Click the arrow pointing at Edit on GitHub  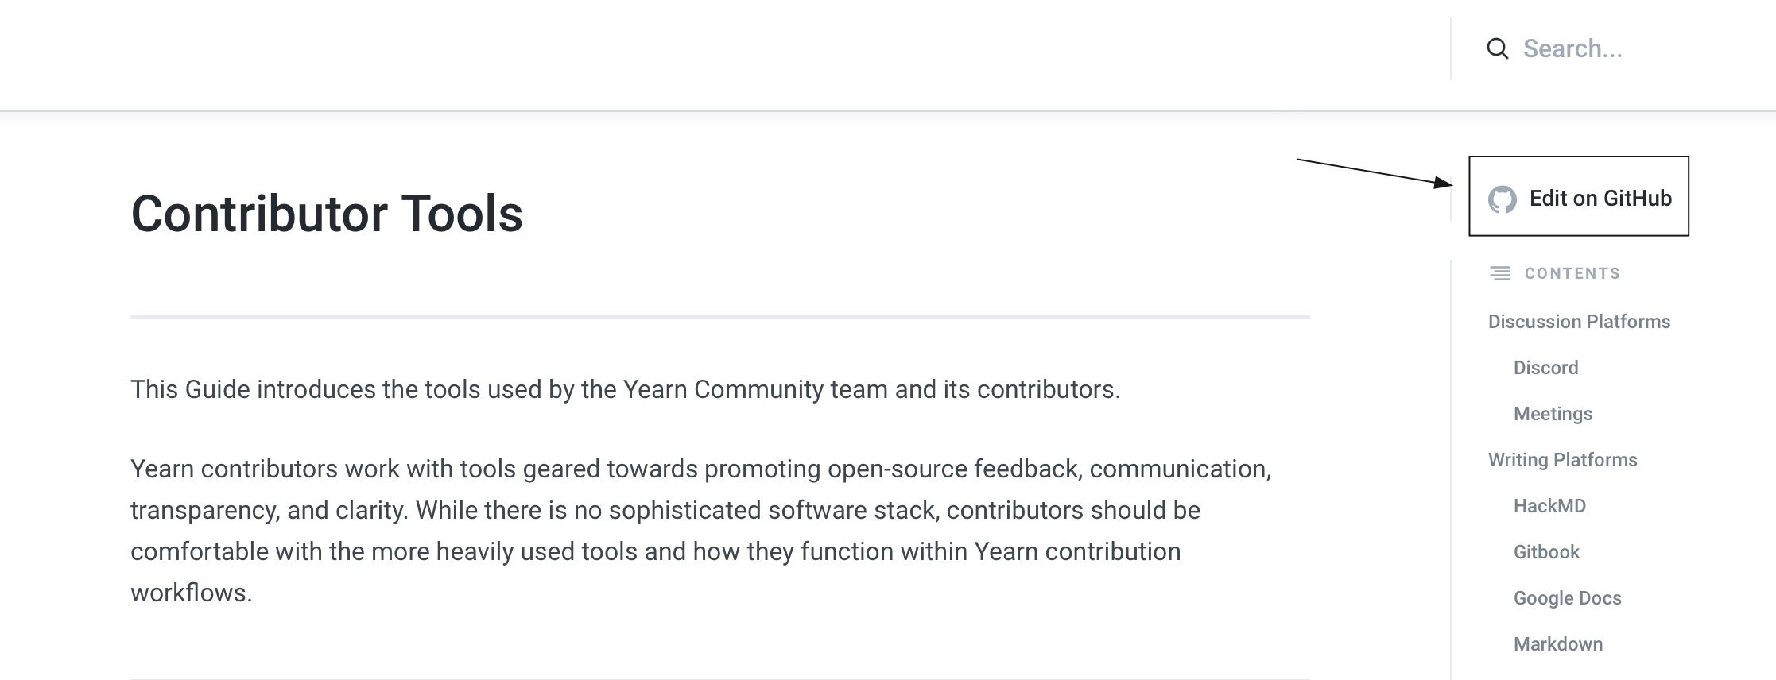(x=1375, y=172)
